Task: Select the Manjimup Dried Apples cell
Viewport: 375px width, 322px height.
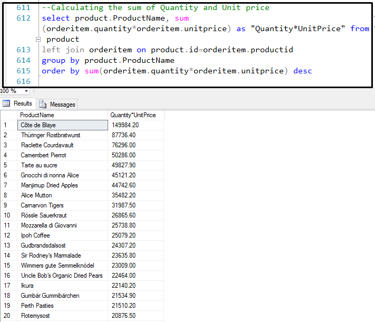Action: (x=62, y=185)
